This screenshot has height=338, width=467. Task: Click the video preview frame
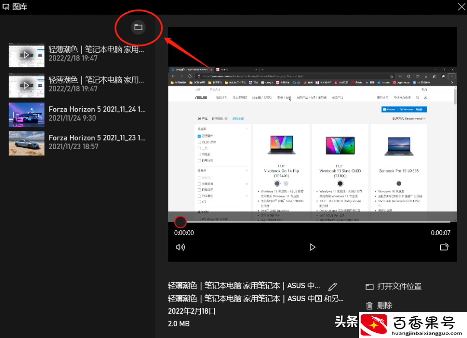pos(313,144)
